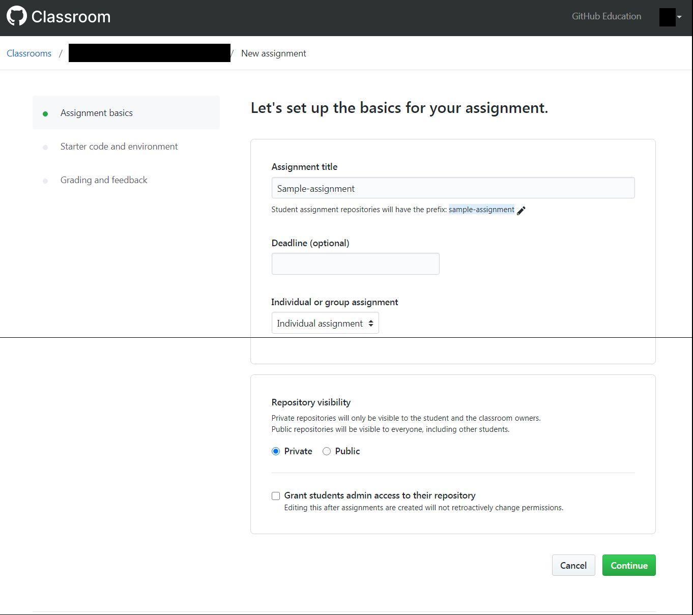Click the Deadline (optional) input field

pyautogui.click(x=355, y=263)
